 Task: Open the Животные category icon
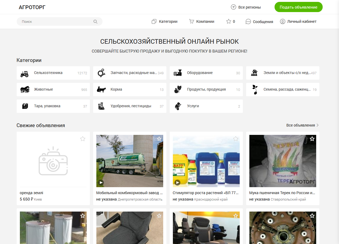[24, 90]
